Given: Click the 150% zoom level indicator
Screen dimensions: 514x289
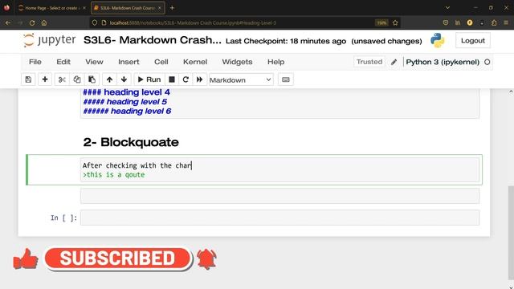Looking at the screenshot, I should [x=381, y=22].
